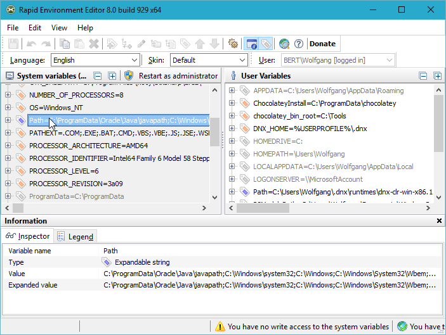Viewport: 446px width, 335px height.
Task: Click the Add value tree icon
Action: (x=127, y=44)
